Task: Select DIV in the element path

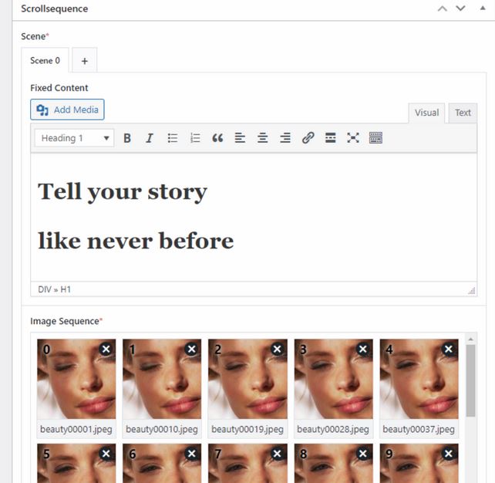Action: pyautogui.click(x=45, y=289)
